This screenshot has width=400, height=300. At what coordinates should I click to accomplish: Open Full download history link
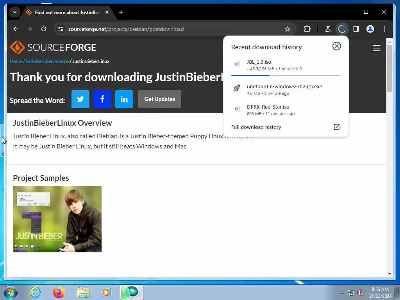click(x=256, y=127)
